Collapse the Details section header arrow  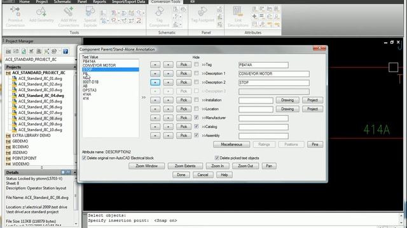coord(75,172)
